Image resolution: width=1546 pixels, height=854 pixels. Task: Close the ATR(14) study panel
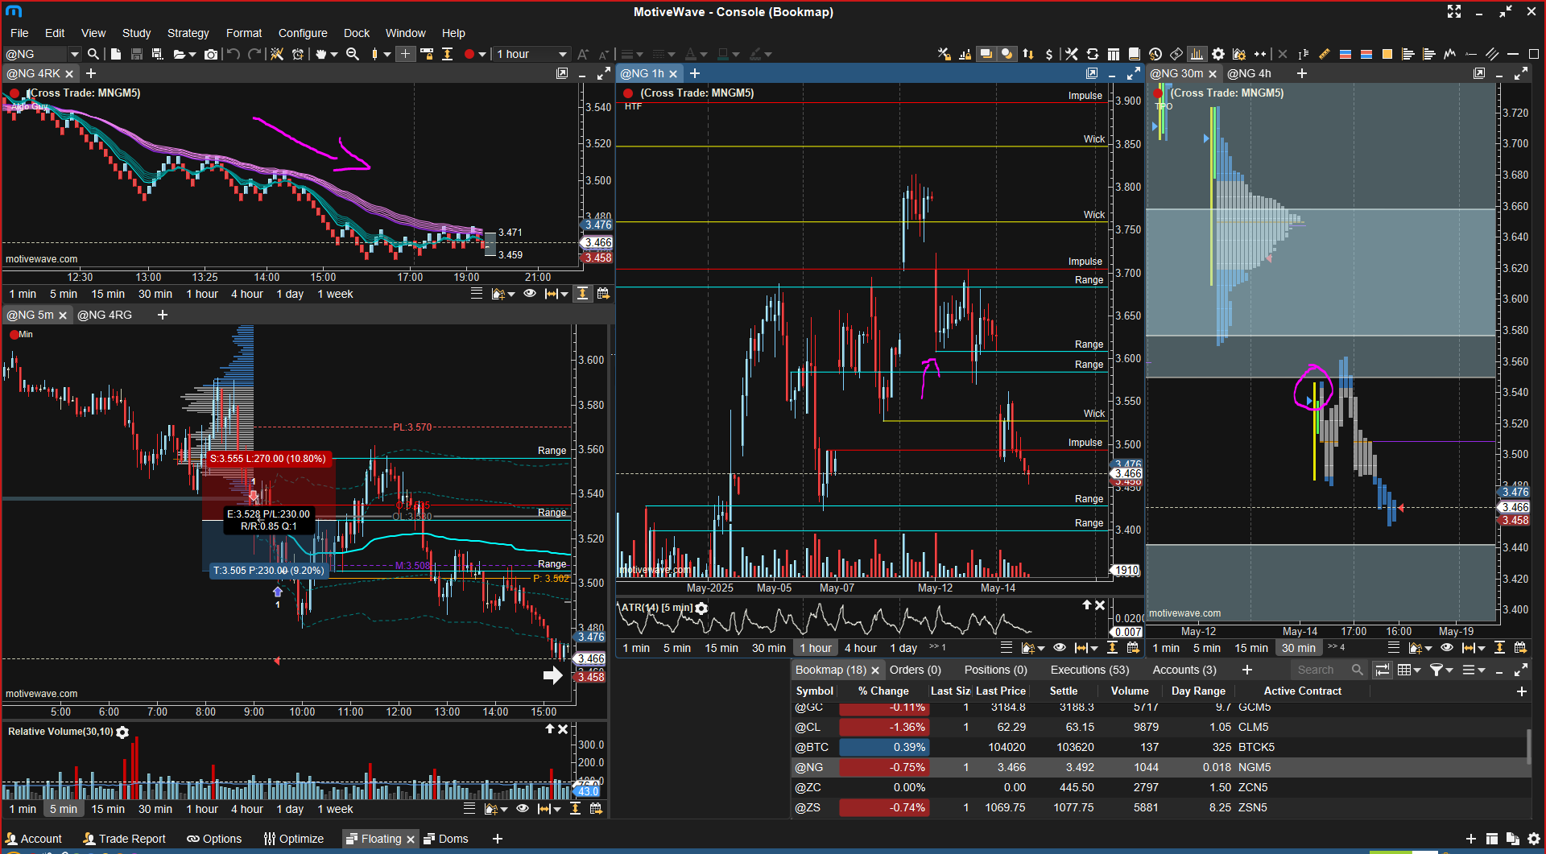click(1100, 605)
